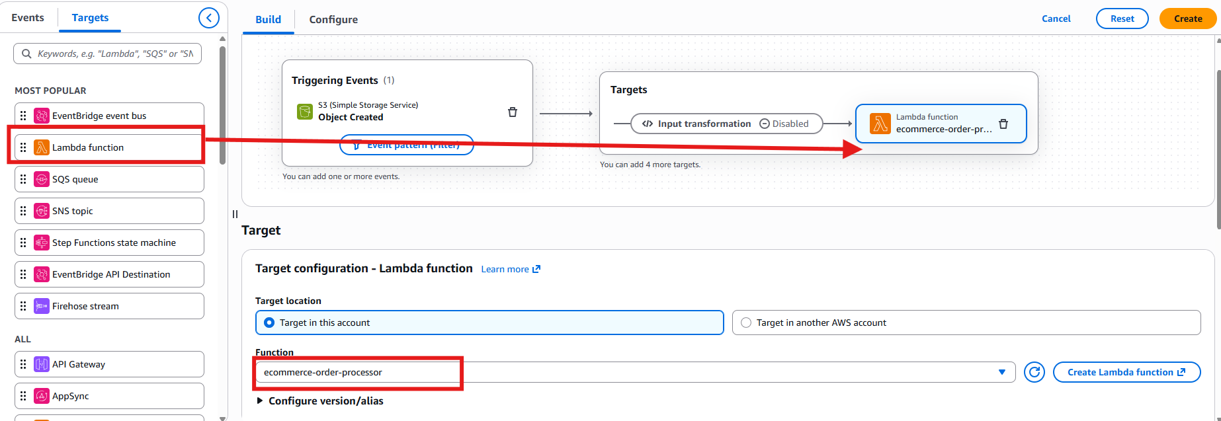
Task: Switch to the Configure tab
Action: coord(333,19)
